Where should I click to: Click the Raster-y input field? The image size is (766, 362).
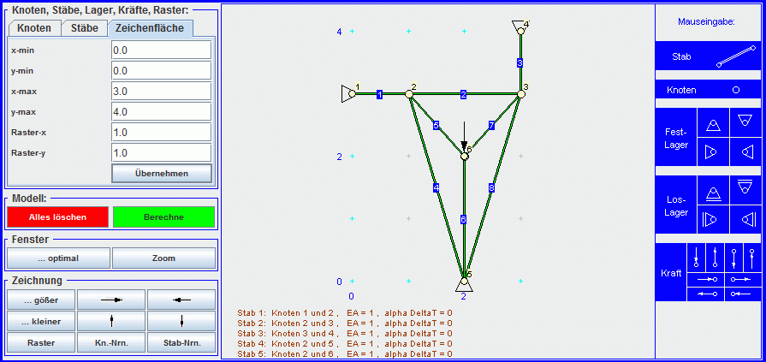[x=161, y=152]
